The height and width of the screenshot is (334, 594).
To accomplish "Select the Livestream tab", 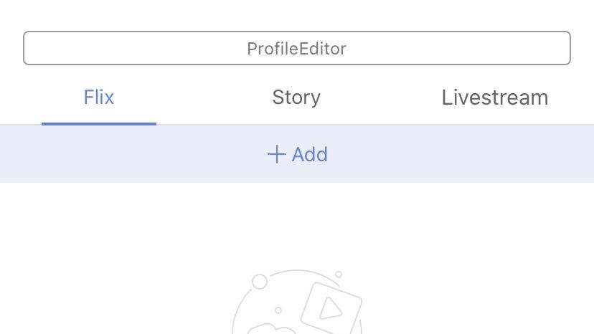I will (495, 97).
